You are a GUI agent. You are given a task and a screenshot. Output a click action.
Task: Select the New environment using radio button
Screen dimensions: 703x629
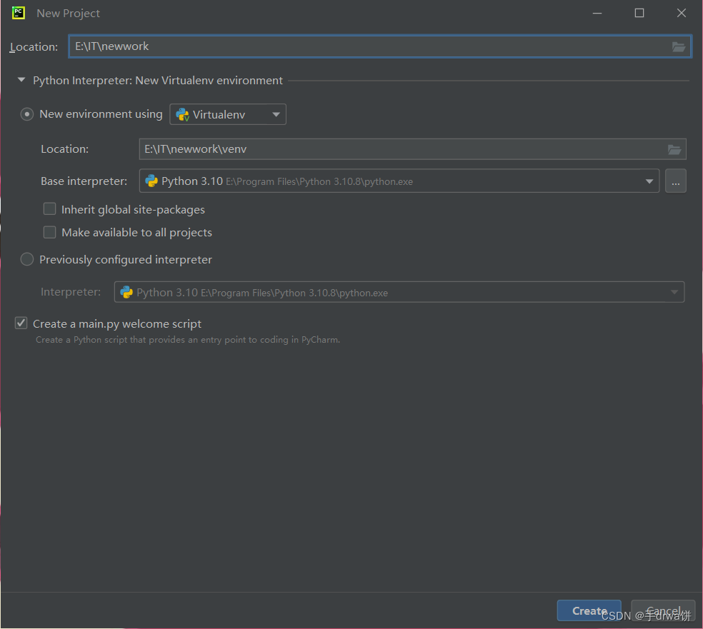26,114
